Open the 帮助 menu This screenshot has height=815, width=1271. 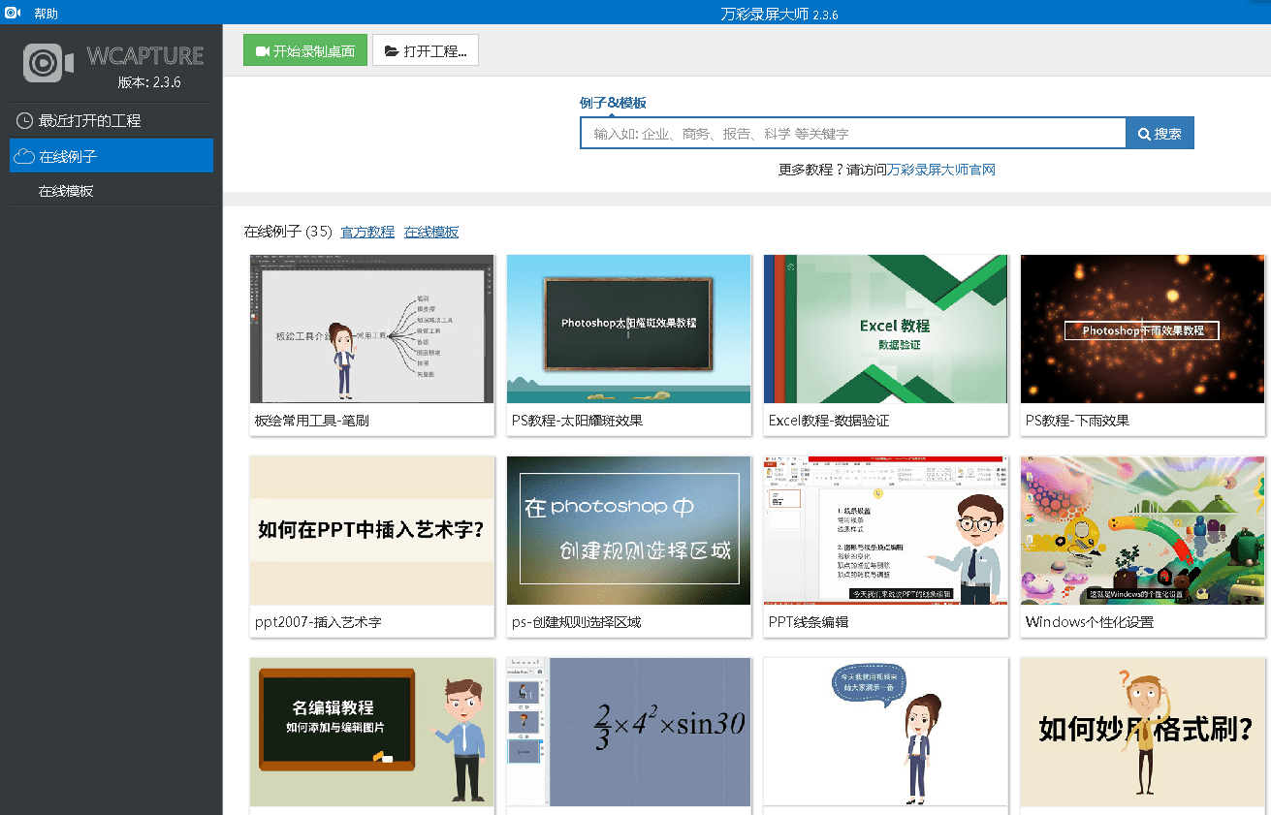pyautogui.click(x=46, y=14)
